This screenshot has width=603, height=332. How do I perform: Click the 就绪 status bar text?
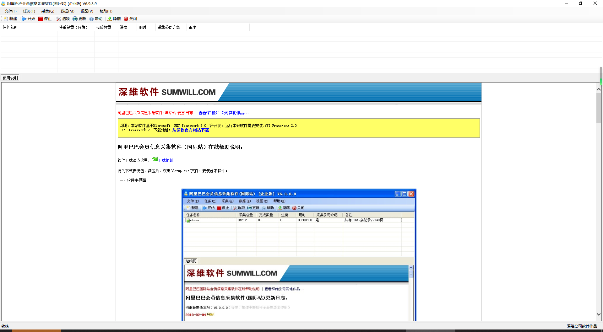[x=5, y=326]
